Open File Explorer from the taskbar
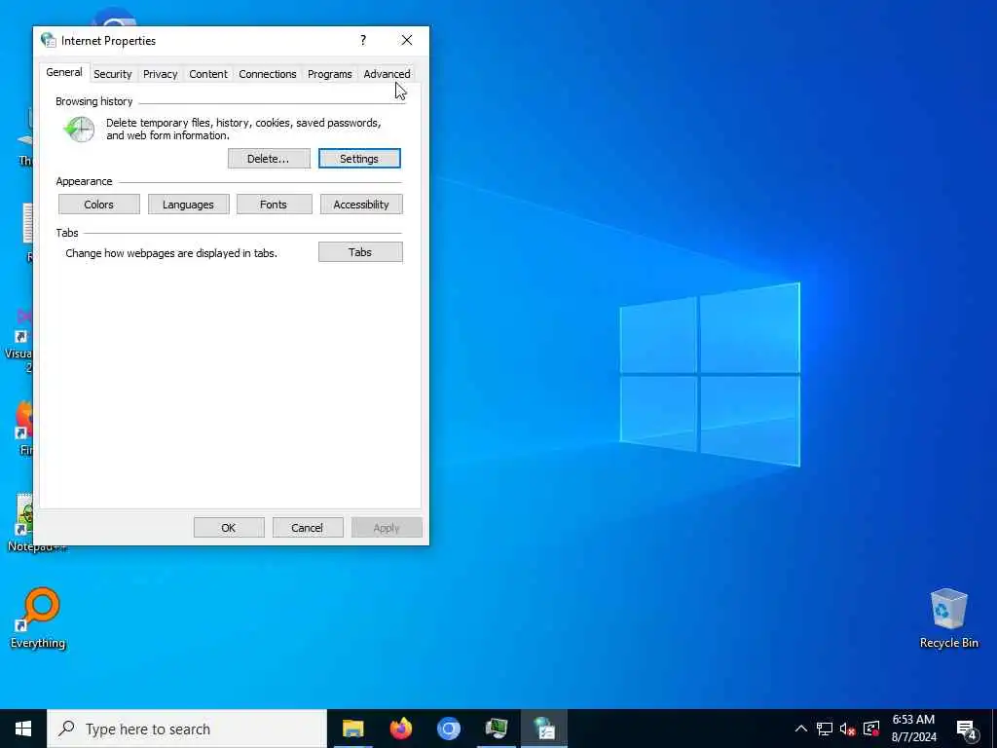 coord(352,729)
